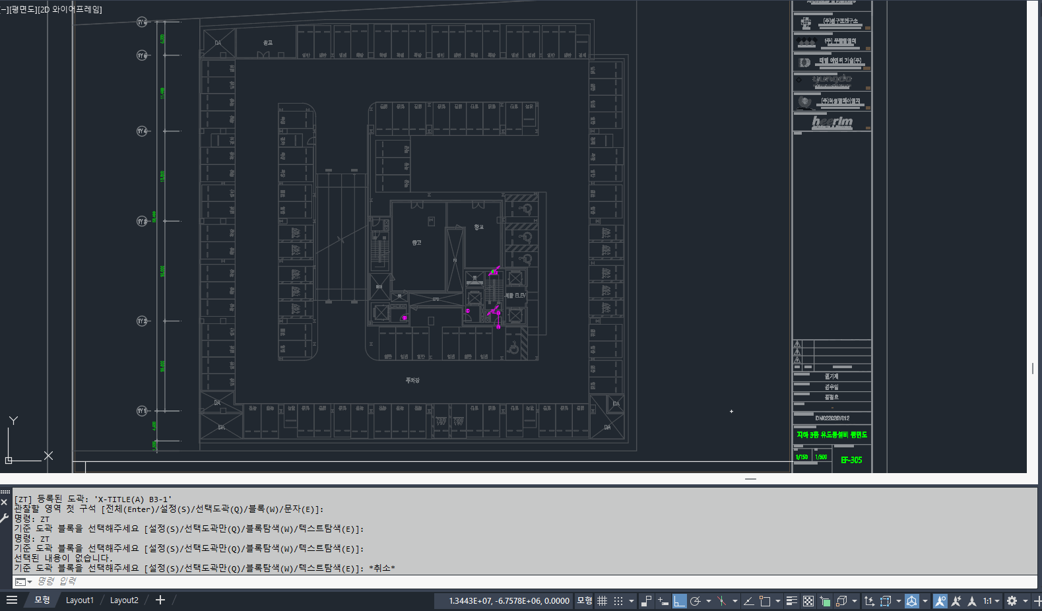Toggle the drawing grid display
Screen dimensions: 1042x611
[x=602, y=601]
